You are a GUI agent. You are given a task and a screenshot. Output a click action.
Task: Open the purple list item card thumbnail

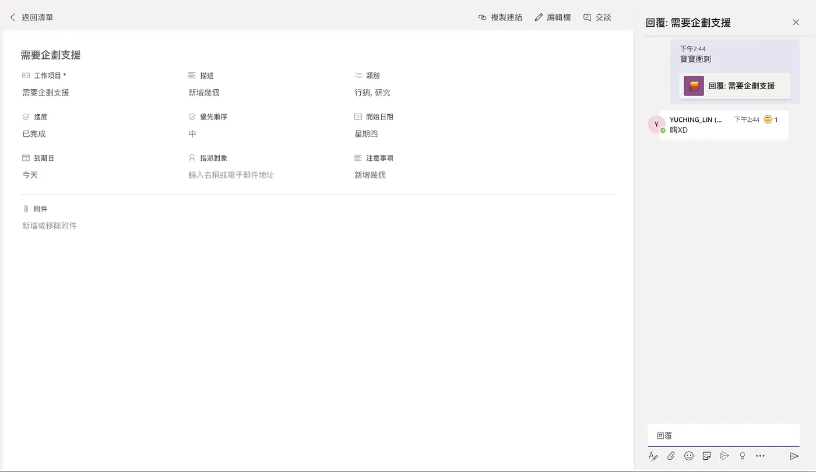(x=694, y=86)
